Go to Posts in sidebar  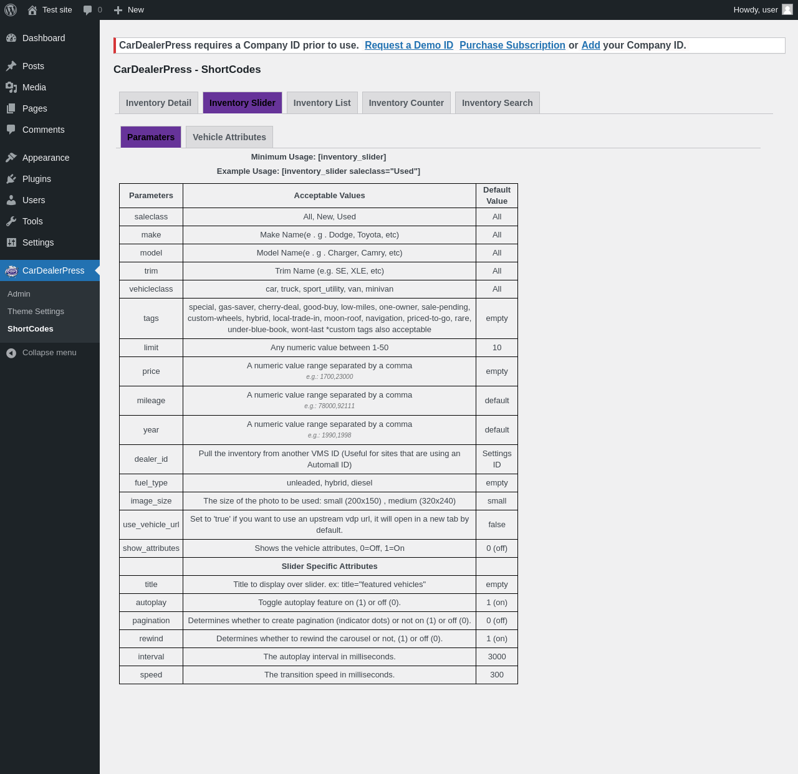[33, 66]
